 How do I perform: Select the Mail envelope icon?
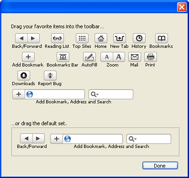point(135,57)
